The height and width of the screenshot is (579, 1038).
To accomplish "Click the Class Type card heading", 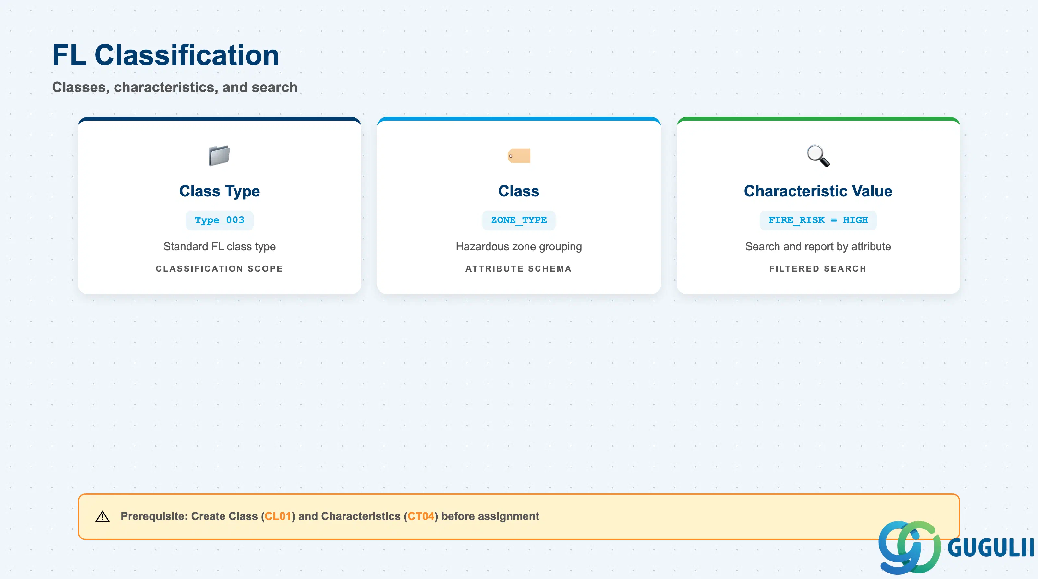I will [x=219, y=191].
